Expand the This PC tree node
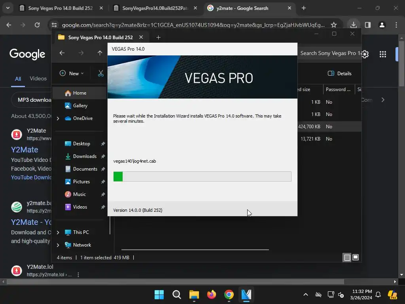Screen dimensions: 405x304 58,232
